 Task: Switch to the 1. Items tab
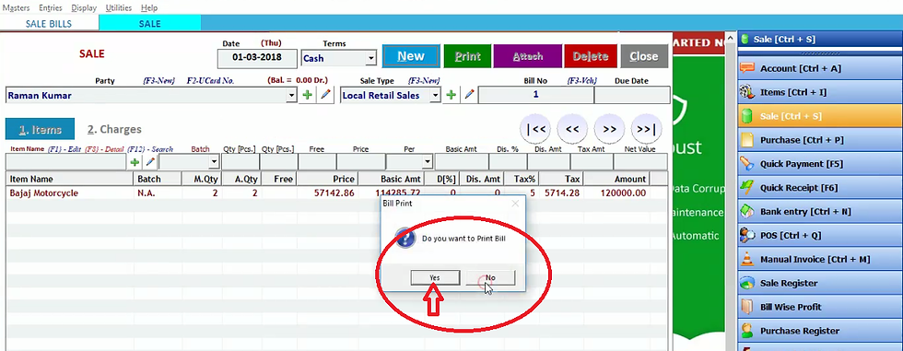pyautogui.click(x=40, y=130)
